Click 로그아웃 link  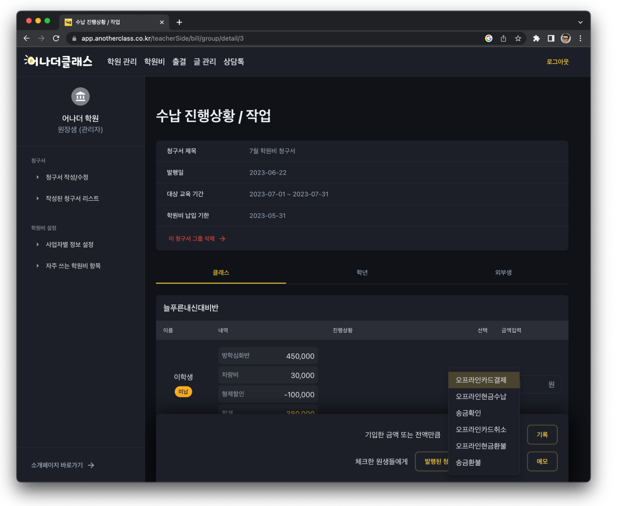[558, 62]
